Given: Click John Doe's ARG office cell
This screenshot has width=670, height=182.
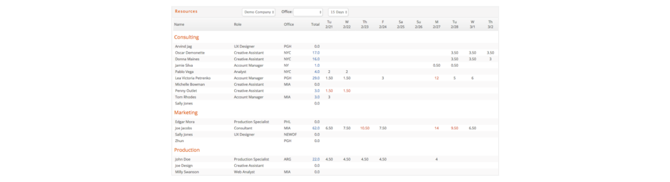Looking at the screenshot, I should coord(287,160).
